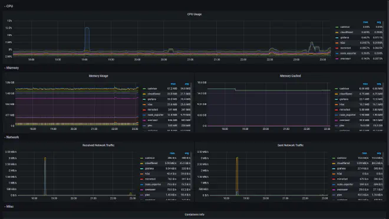Open Received Network Traffic panel title menu
This screenshot has height=219, width=389.
coord(98,145)
